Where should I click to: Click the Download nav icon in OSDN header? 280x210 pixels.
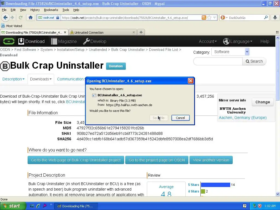pos(21,41)
